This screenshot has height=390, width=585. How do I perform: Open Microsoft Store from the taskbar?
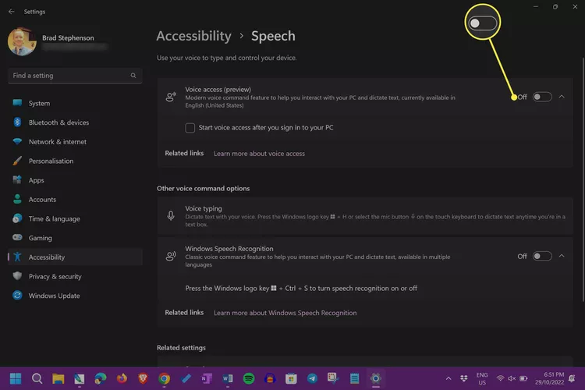point(291,378)
